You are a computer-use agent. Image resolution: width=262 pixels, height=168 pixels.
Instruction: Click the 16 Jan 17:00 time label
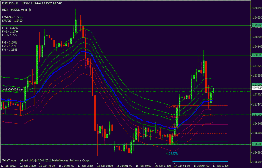[163, 165]
